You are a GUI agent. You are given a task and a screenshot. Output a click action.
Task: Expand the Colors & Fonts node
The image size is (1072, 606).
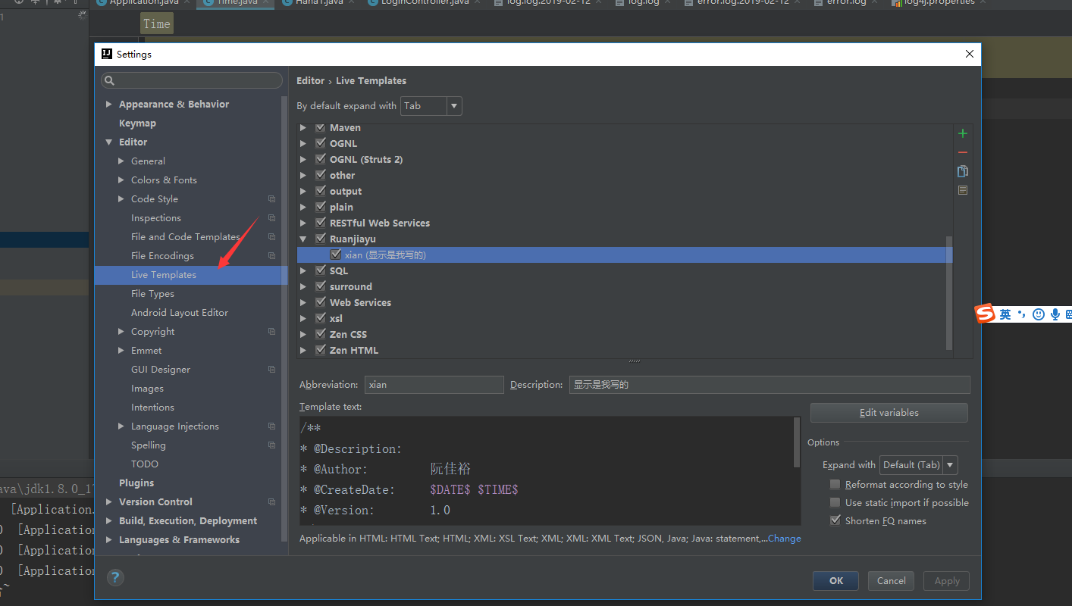click(121, 180)
